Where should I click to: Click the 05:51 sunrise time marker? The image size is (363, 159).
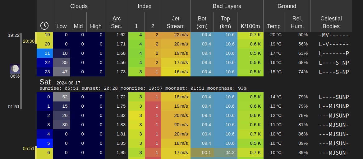pyautogui.click(x=29, y=148)
